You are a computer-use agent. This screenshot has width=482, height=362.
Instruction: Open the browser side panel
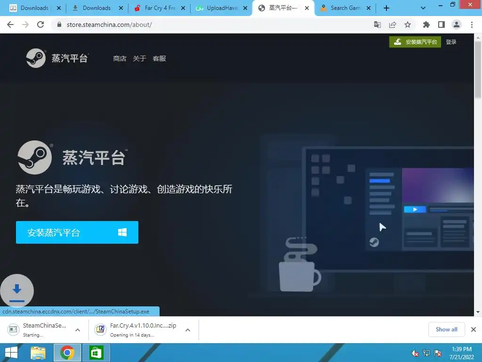click(x=442, y=25)
